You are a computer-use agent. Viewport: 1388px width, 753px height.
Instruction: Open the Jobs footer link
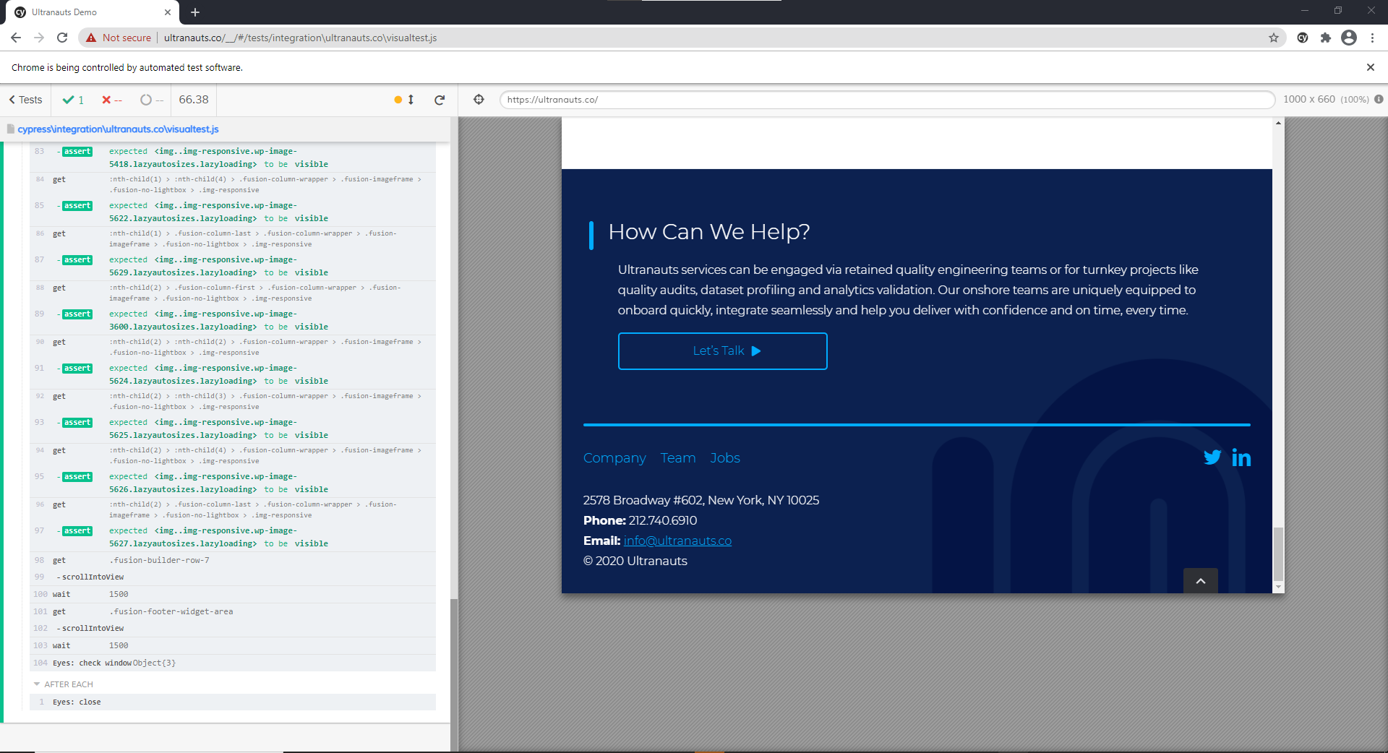coord(725,458)
